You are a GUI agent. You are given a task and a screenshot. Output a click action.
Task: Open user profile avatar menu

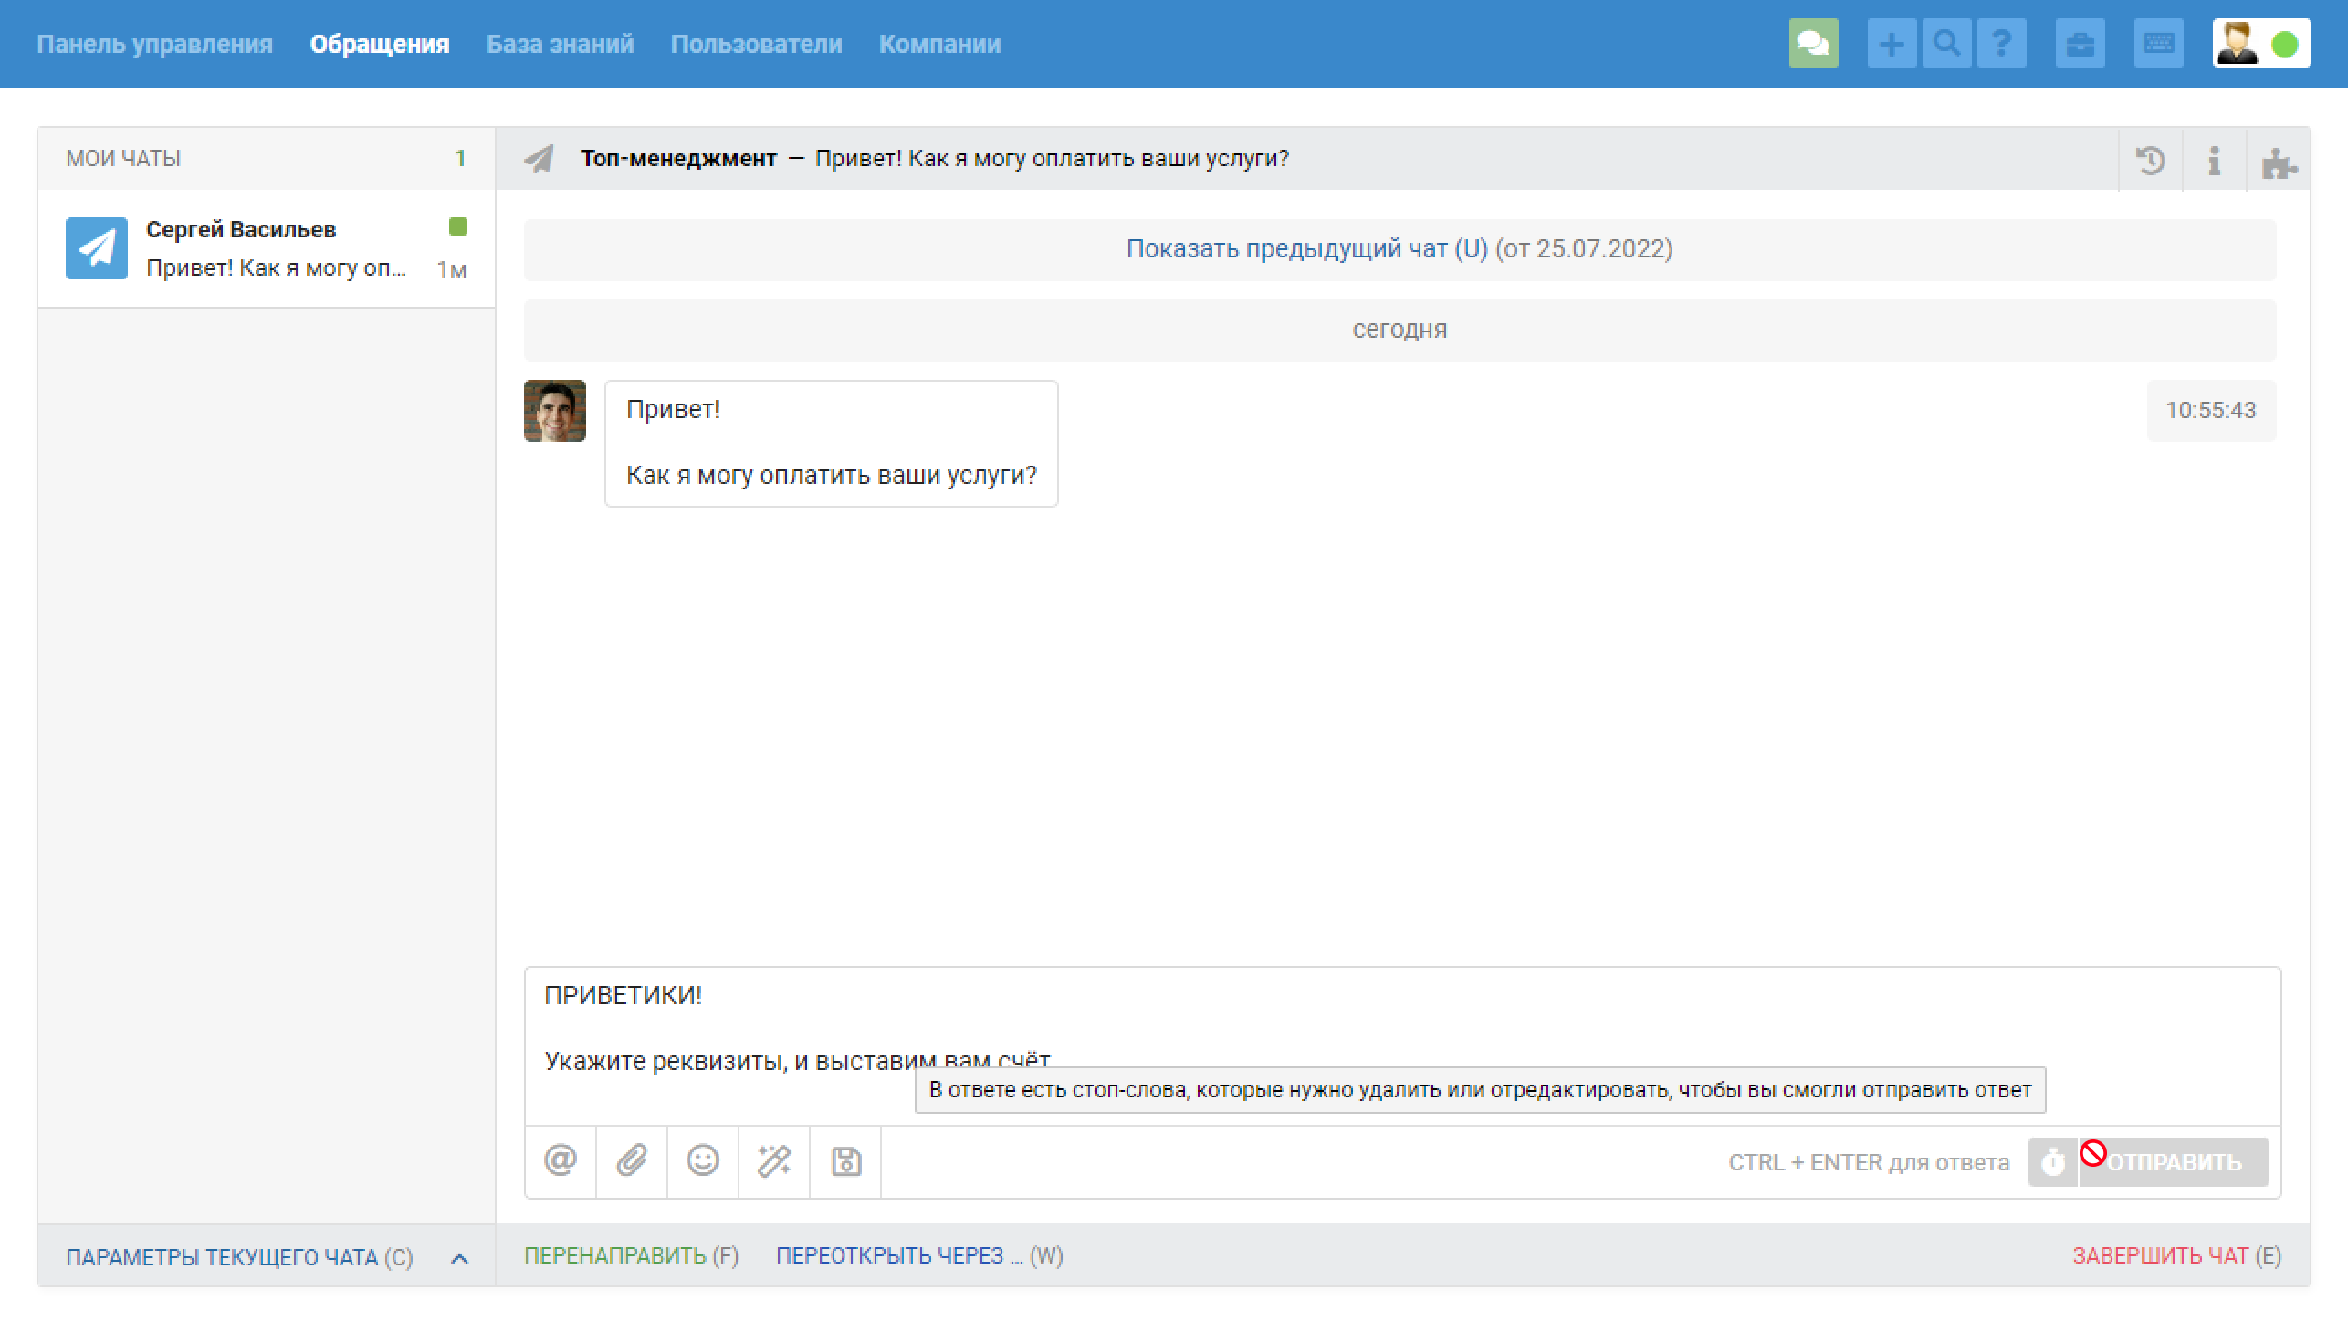click(2237, 44)
